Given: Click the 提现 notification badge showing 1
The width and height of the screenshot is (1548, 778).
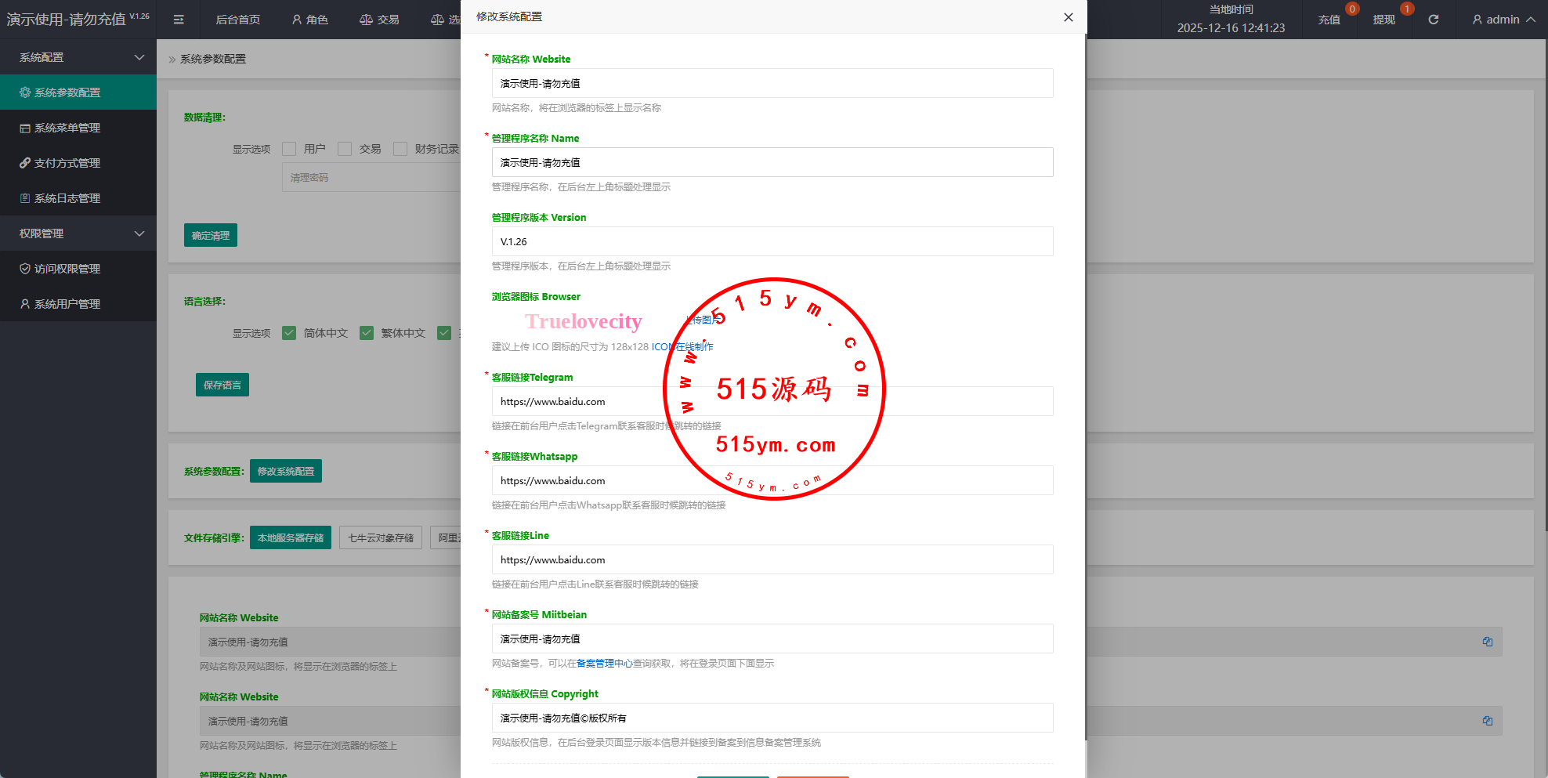Looking at the screenshot, I should [x=1407, y=9].
